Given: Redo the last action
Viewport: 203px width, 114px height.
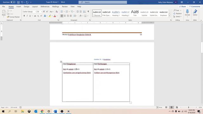Looking at the screenshot, I should (27, 2).
